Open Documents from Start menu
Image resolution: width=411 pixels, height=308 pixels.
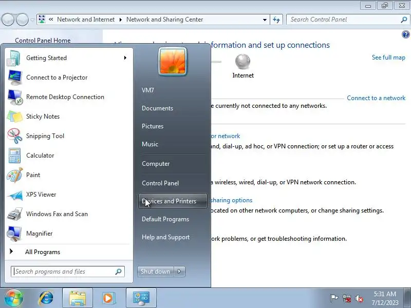coord(157,108)
